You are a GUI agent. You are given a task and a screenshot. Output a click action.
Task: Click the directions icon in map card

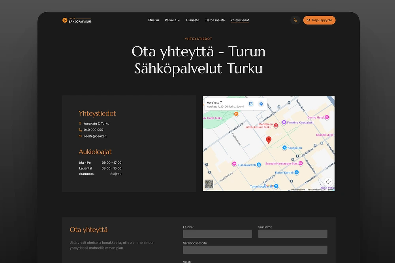(261, 104)
